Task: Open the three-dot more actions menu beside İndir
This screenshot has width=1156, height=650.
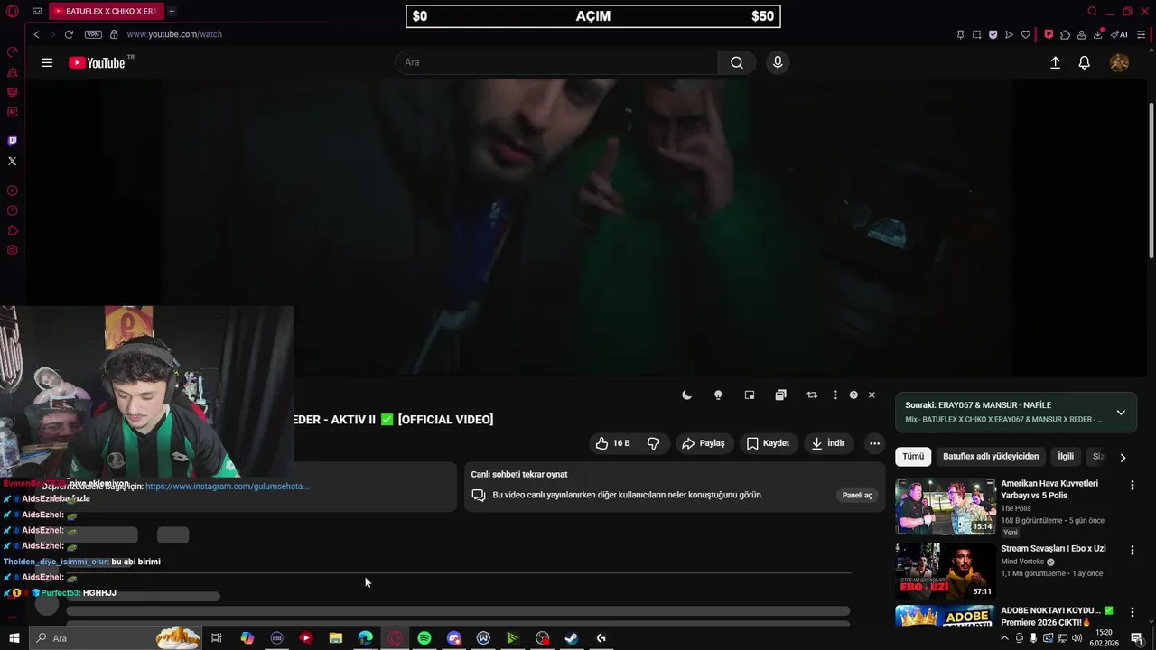Action: (874, 443)
